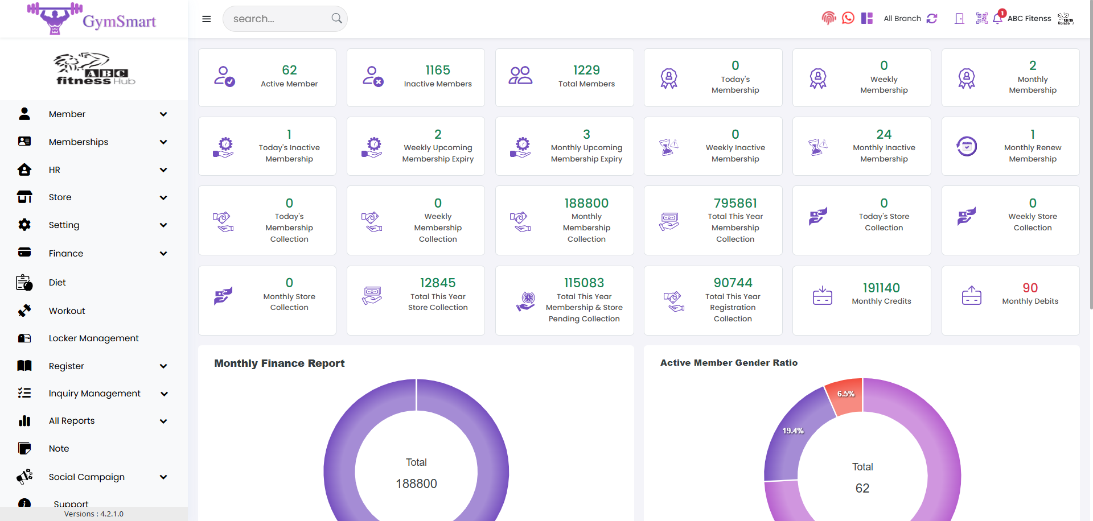1093x521 pixels.
Task: Click the purple dashboard layout icon
Action: [x=867, y=18]
